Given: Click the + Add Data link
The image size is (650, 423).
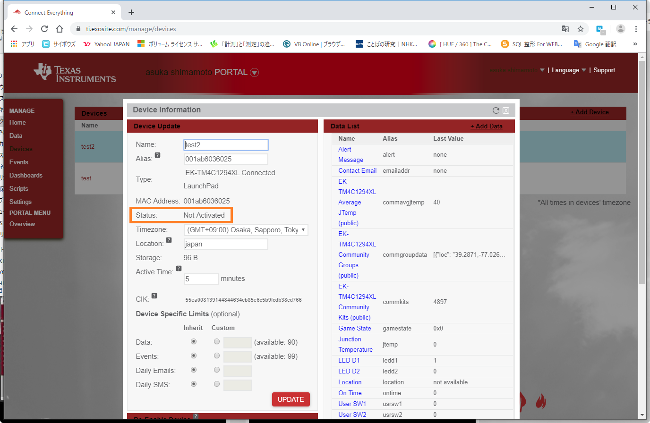Looking at the screenshot, I should click(x=487, y=126).
